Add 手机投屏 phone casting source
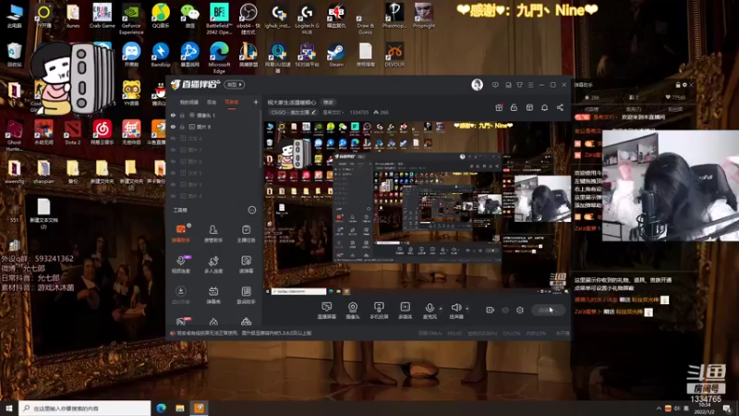Image resolution: width=739 pixels, height=416 pixels. (379, 311)
